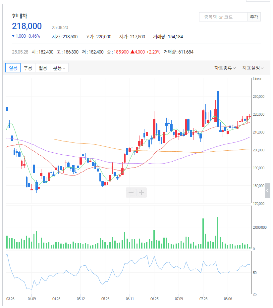Select the 일봉 daily chart tab
Viewport: 273px width, 308px height.
point(13,68)
